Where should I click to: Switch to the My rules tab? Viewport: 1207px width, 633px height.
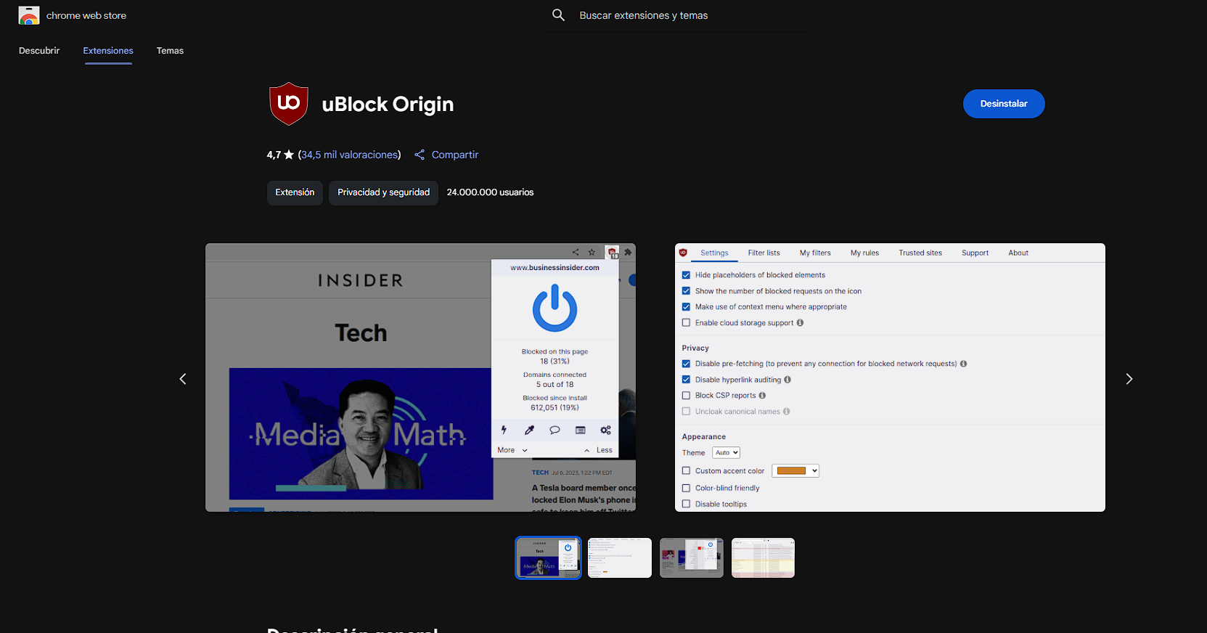coord(864,253)
